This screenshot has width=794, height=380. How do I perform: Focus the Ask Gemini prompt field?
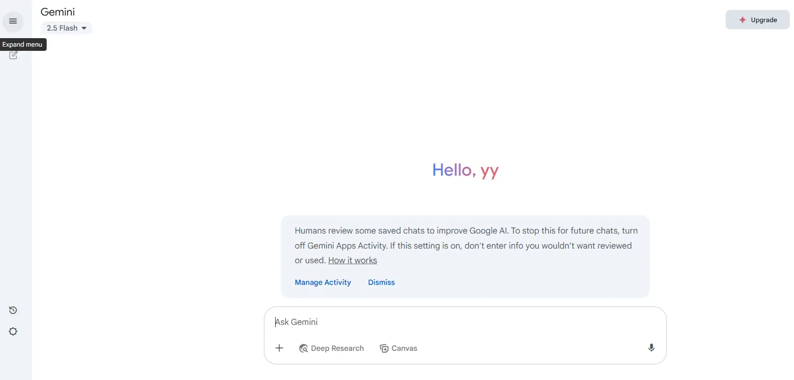[x=465, y=322]
